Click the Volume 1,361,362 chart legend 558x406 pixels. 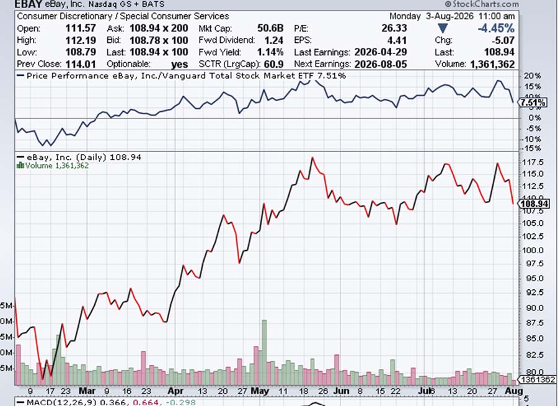(53, 165)
